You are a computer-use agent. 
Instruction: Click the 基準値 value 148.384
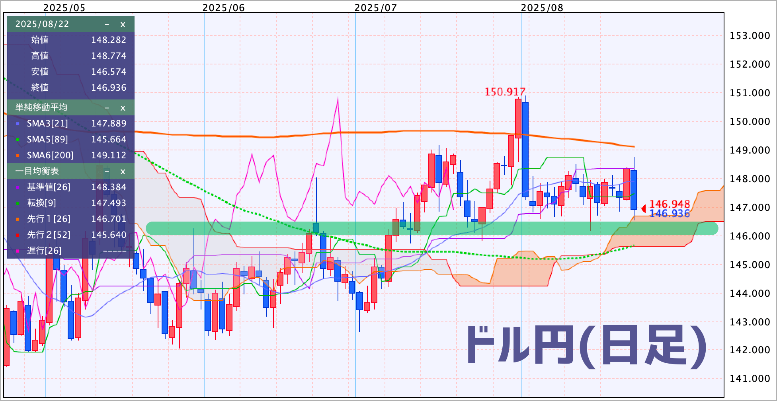point(109,187)
